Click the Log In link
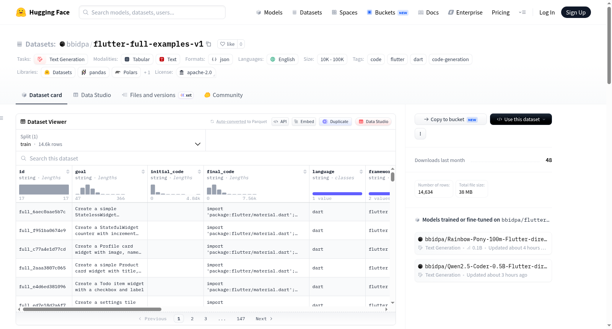Screen dimensions: 612x329 547,12
